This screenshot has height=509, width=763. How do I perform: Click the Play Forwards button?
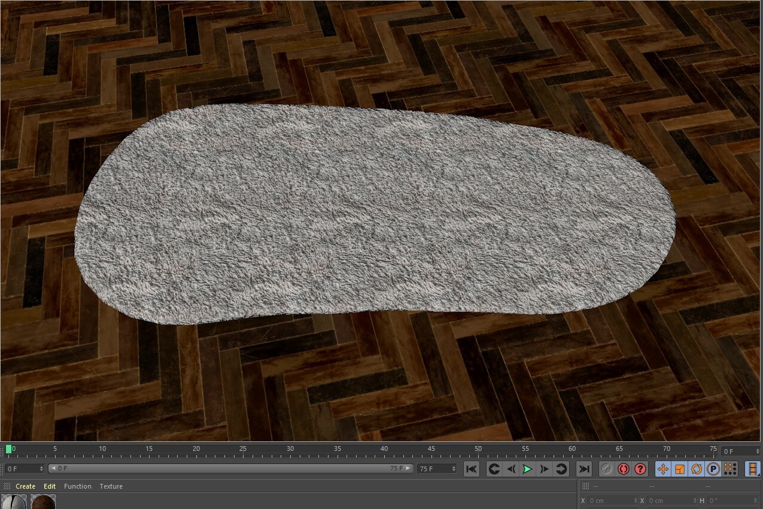[x=527, y=469]
